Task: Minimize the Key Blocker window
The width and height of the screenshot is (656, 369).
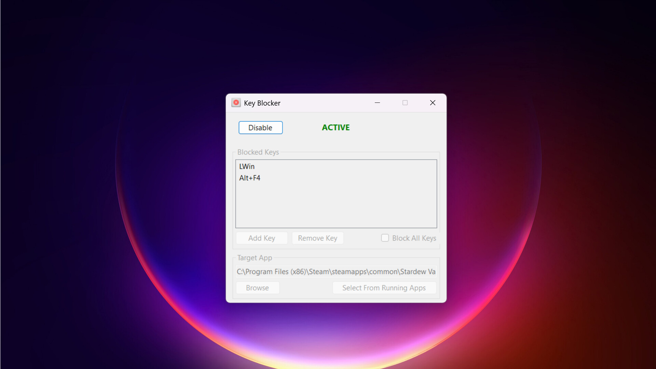Action: [378, 102]
